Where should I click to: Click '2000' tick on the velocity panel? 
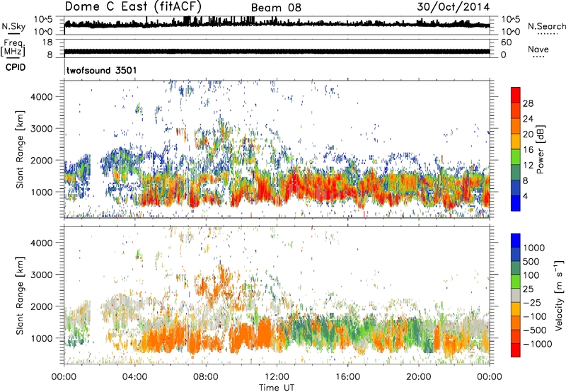coord(42,306)
